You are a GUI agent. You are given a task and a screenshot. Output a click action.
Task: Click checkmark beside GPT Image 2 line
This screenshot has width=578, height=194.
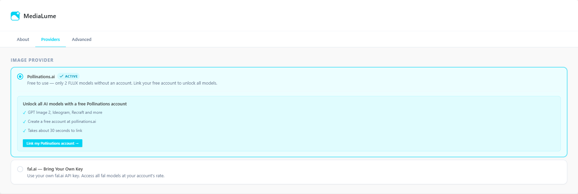coord(24,113)
